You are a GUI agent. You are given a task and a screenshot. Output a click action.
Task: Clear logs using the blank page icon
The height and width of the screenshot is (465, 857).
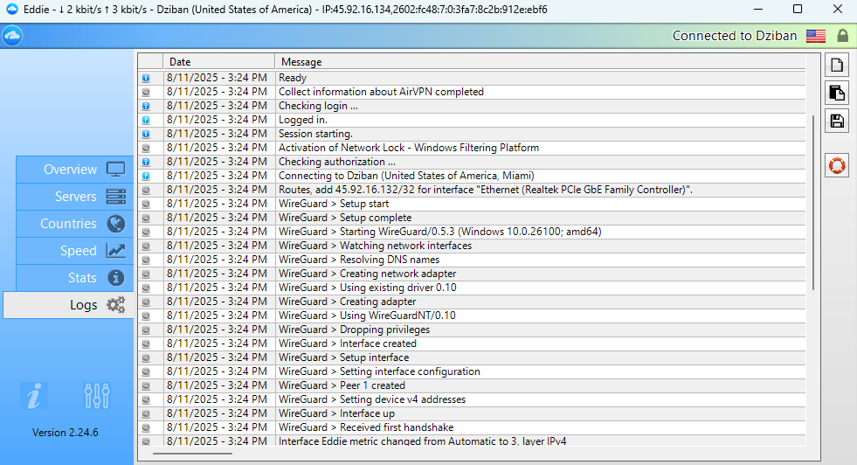(x=837, y=65)
